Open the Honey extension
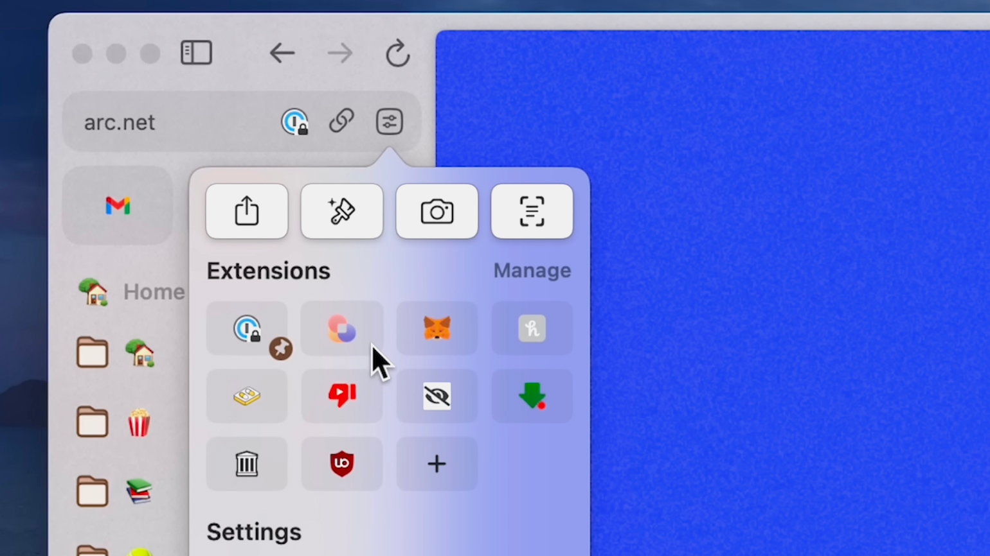This screenshot has height=556, width=990. pyautogui.click(x=532, y=328)
